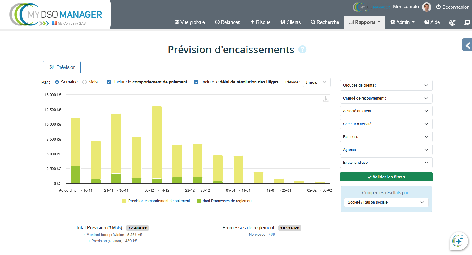This screenshot has width=472, height=255.
Task: Toggle Inclure le délai de résolution des litiges
Action: coord(196,82)
